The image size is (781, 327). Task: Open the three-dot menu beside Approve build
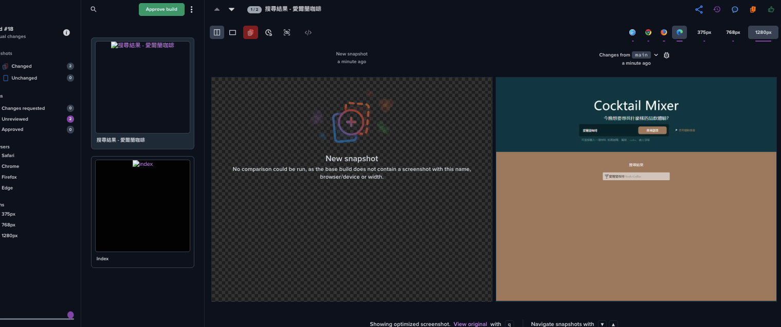[x=192, y=9]
